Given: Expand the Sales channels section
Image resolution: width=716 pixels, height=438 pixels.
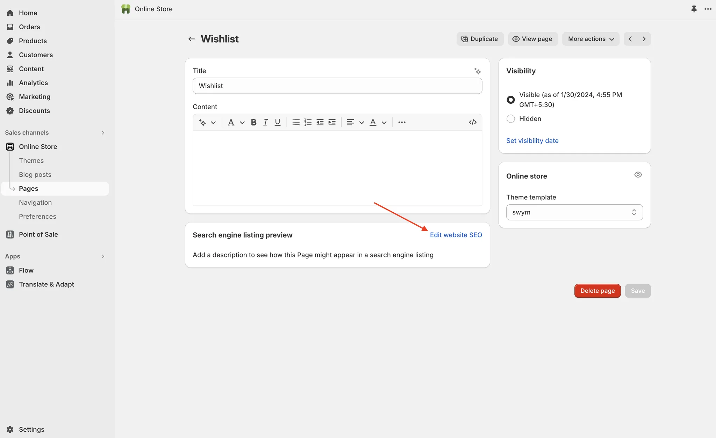Looking at the screenshot, I should click(103, 133).
